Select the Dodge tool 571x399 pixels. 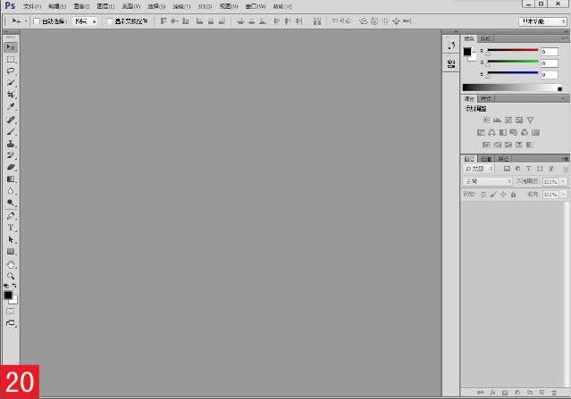coord(11,203)
